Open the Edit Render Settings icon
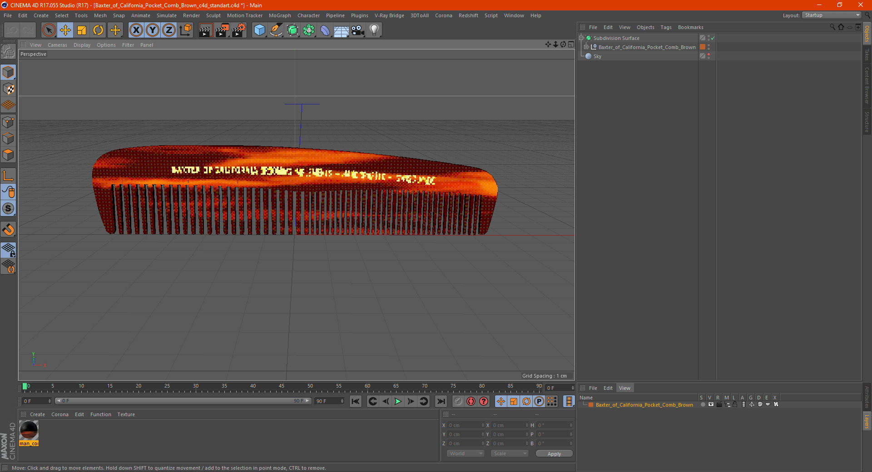 [x=239, y=30]
